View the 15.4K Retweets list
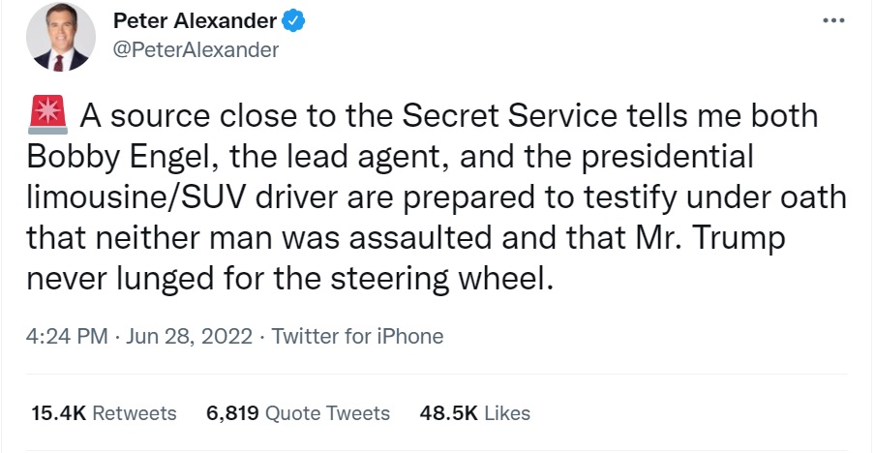The width and height of the screenshot is (876, 453). tap(105, 413)
